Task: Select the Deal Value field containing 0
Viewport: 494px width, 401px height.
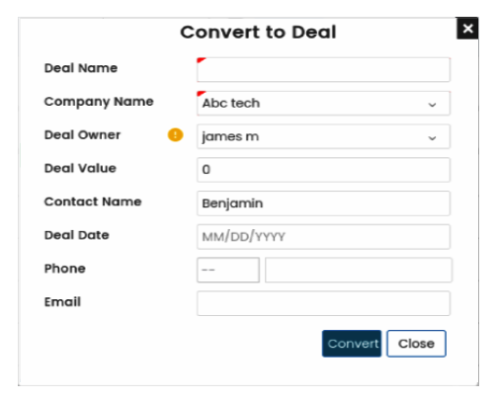Action: coord(323,170)
